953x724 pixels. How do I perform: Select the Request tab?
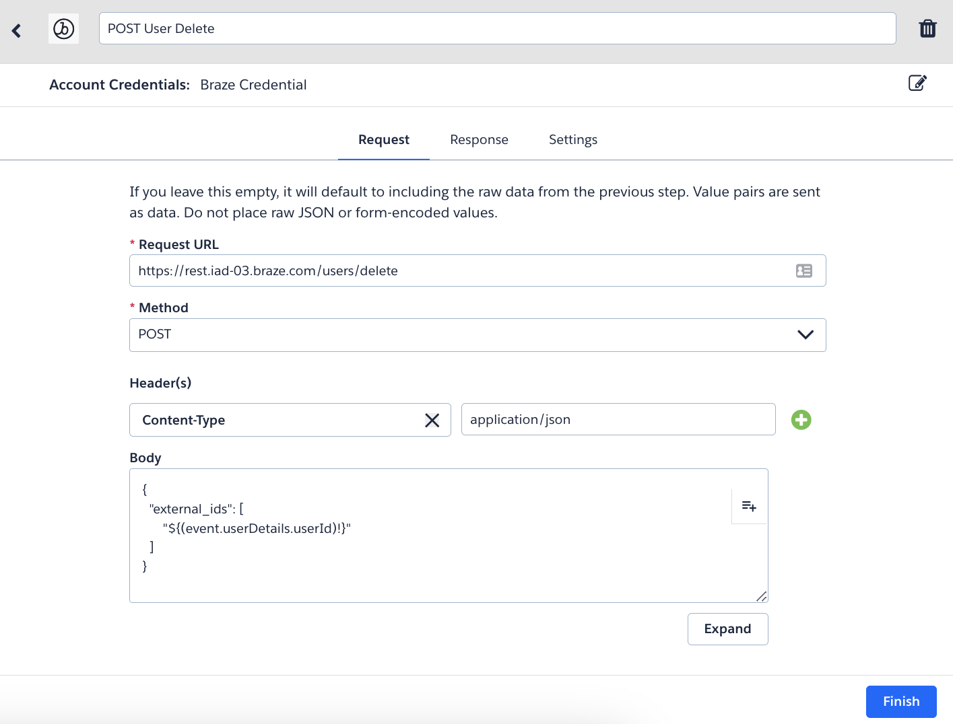pos(383,140)
